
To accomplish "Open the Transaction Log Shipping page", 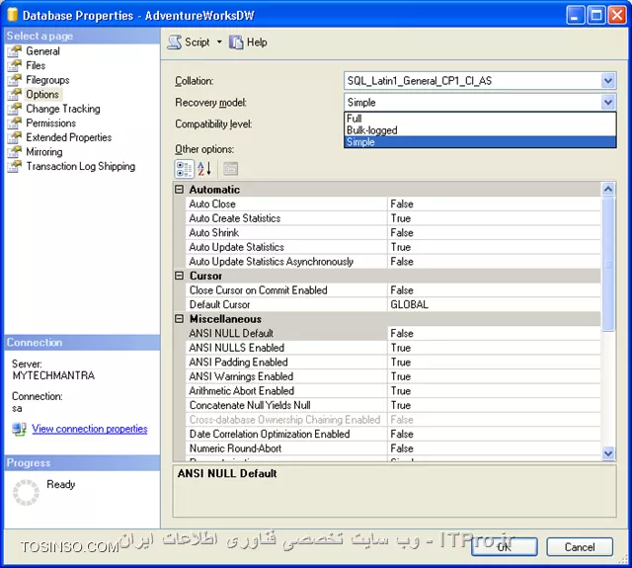I will tap(81, 166).
